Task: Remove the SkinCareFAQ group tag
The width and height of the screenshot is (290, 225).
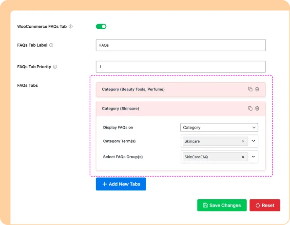Action: (243, 157)
